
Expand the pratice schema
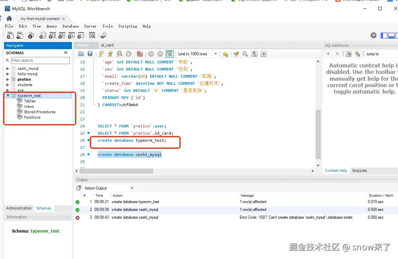(7, 79)
